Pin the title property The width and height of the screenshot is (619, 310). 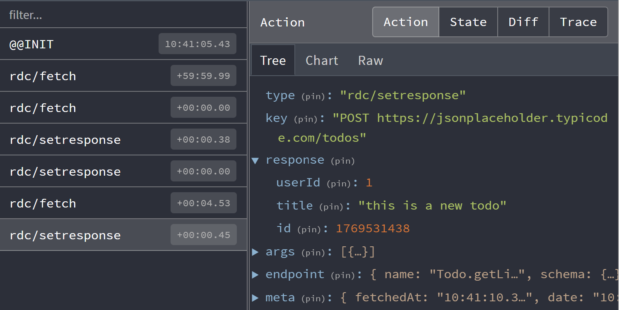pyautogui.click(x=331, y=206)
